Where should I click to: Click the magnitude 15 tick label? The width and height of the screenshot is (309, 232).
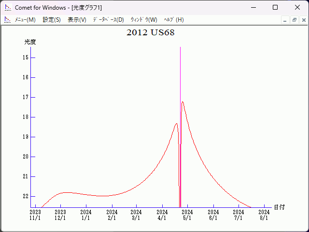tap(26, 58)
